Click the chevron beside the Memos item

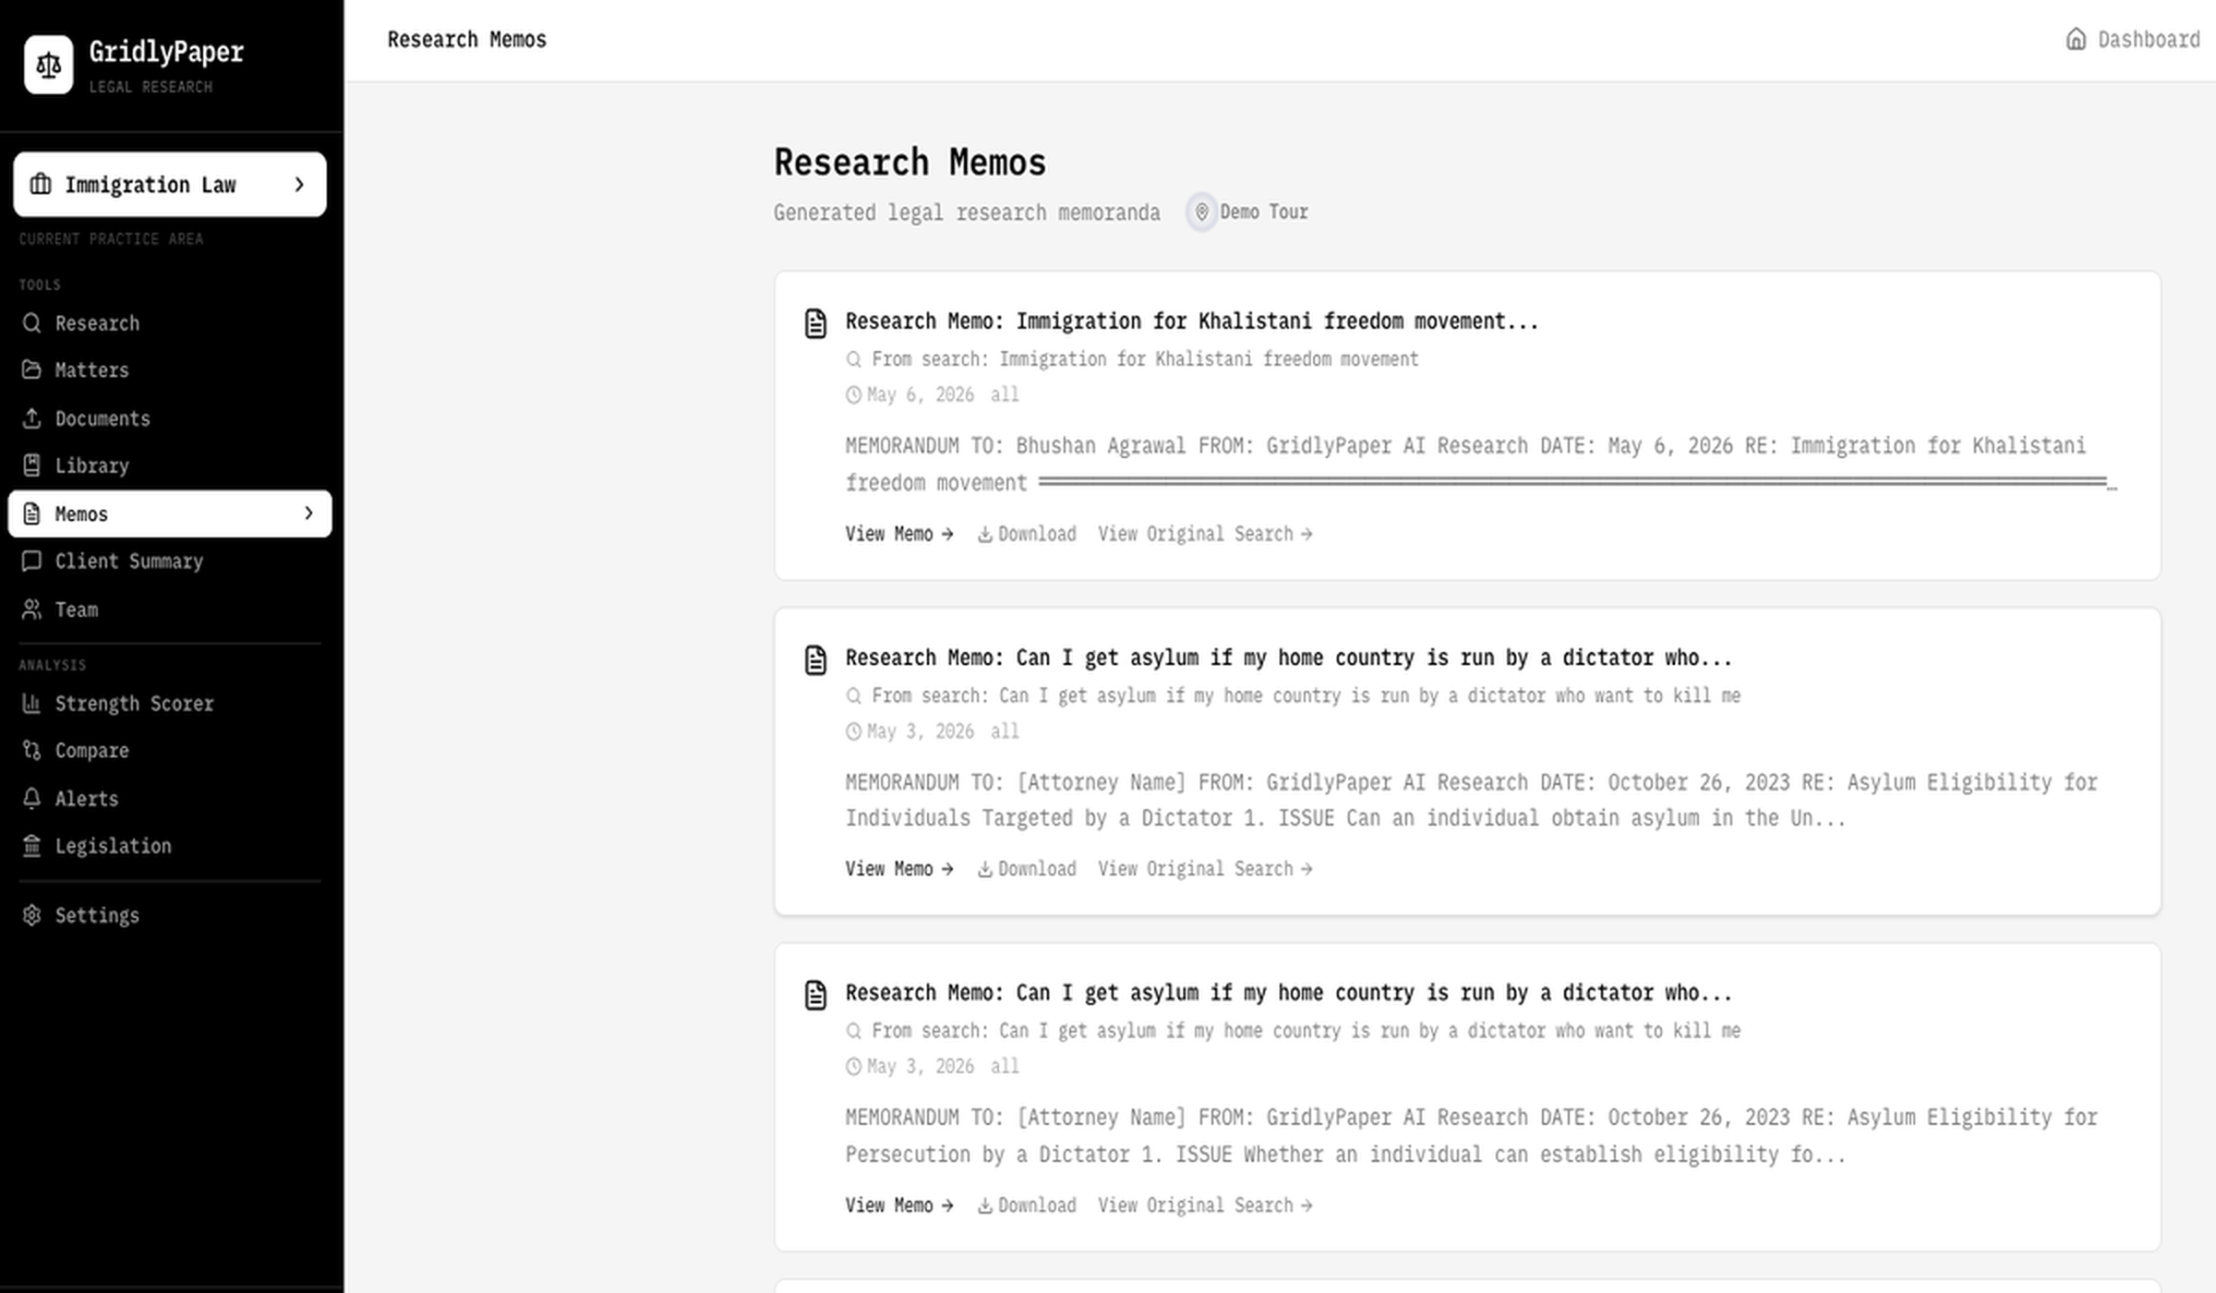(308, 514)
